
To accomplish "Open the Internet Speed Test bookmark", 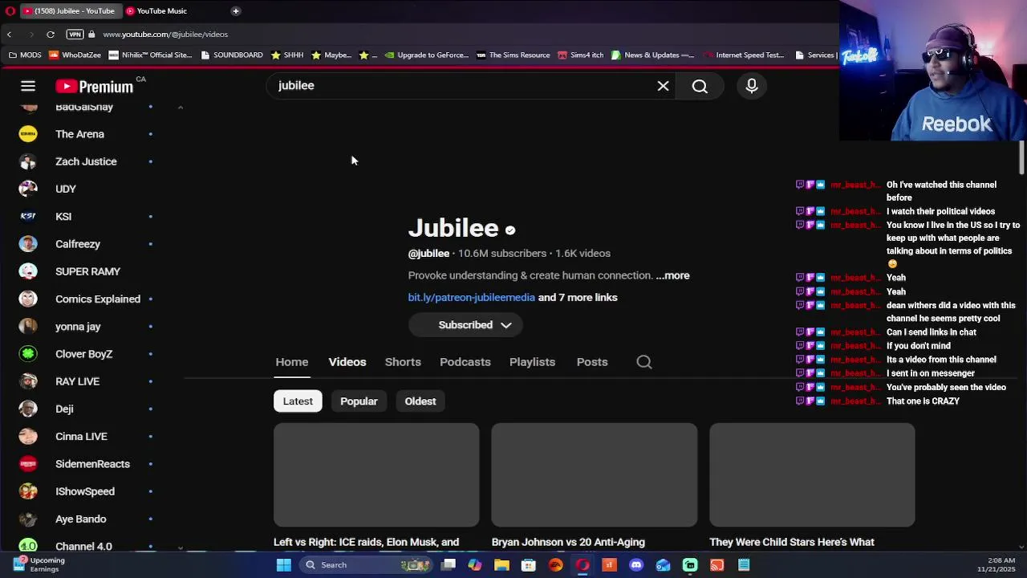I will [x=743, y=55].
